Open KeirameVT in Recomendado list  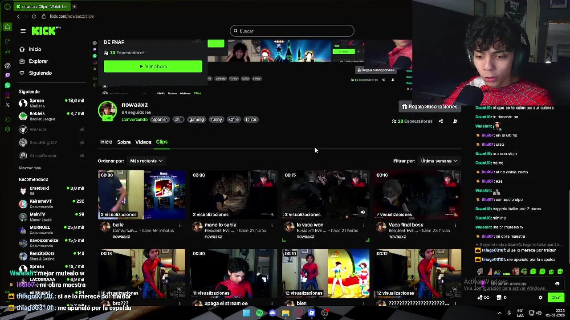pos(51,204)
